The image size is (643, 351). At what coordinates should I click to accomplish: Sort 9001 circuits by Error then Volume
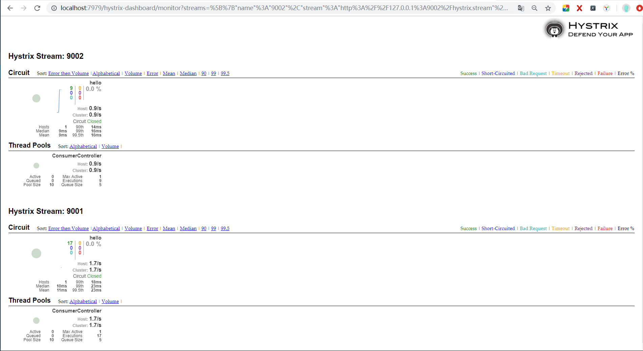(68, 228)
